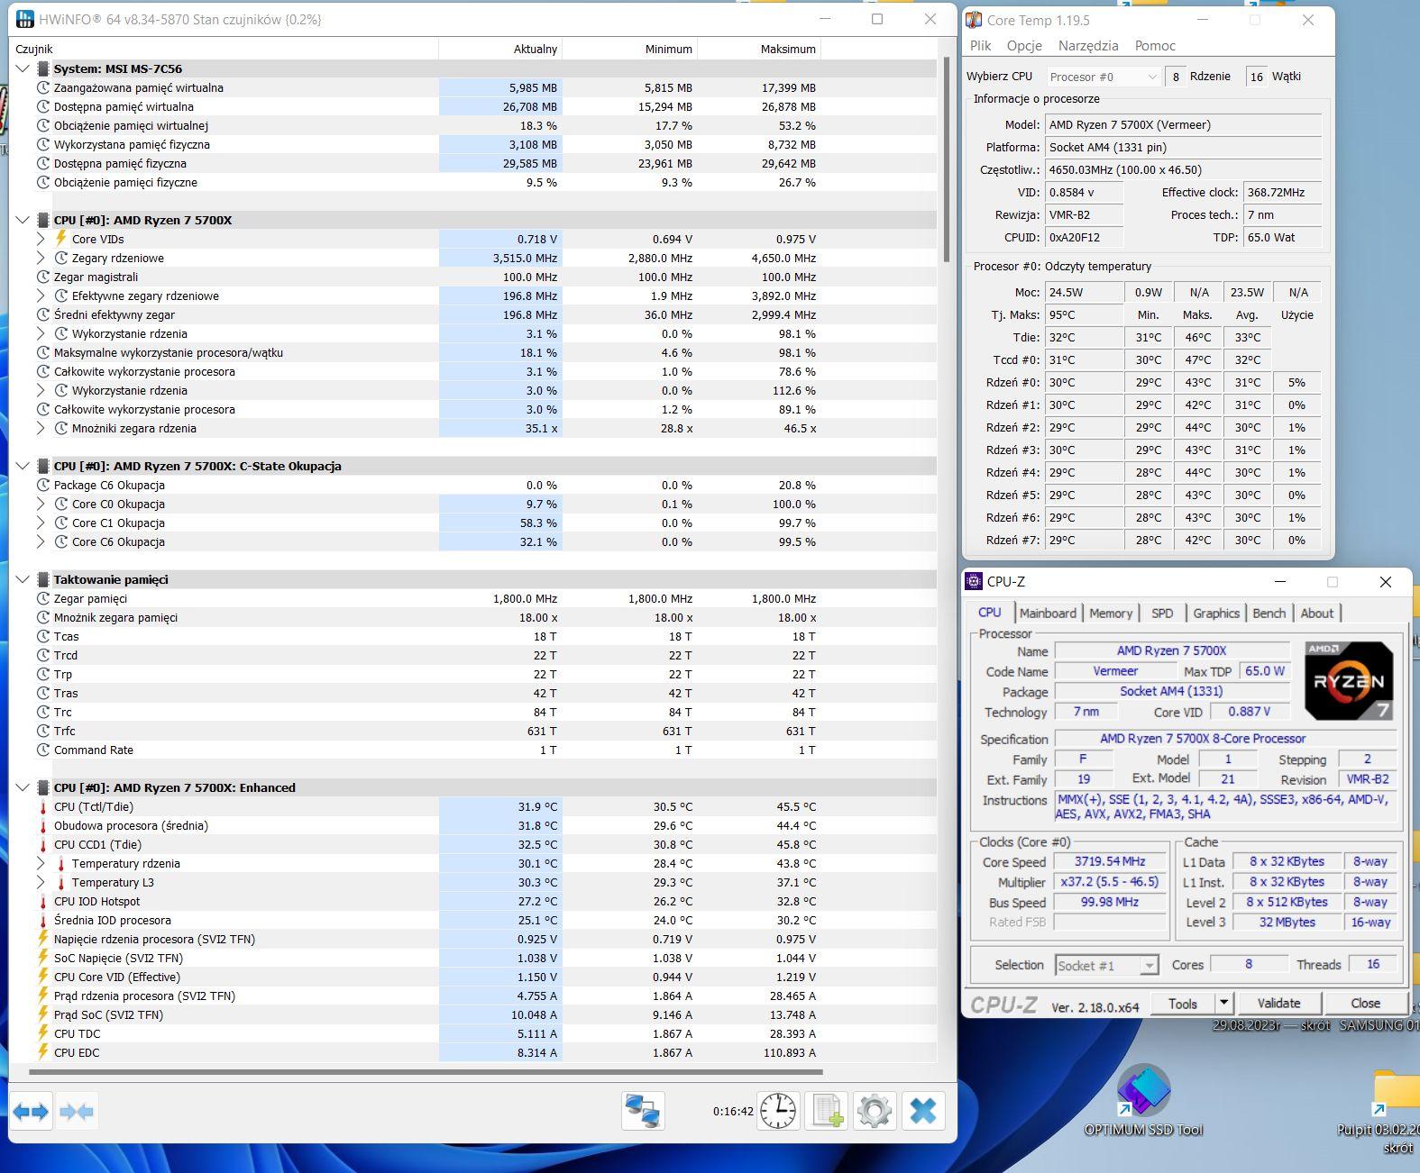Start logging with the sheet-plus icon
The height and width of the screenshot is (1173, 1420).
(827, 1111)
